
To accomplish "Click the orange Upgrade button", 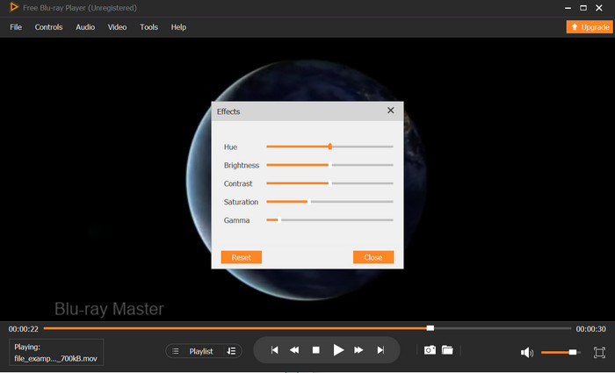I will click(590, 26).
